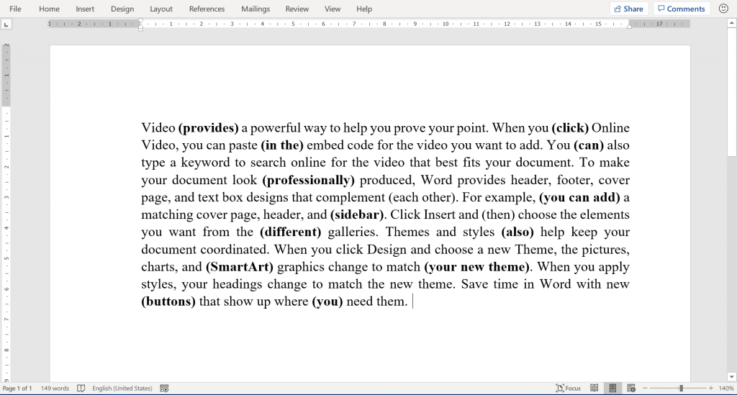Open the spelling and proofing check icon
This screenshot has height=395, width=737.
pos(81,389)
